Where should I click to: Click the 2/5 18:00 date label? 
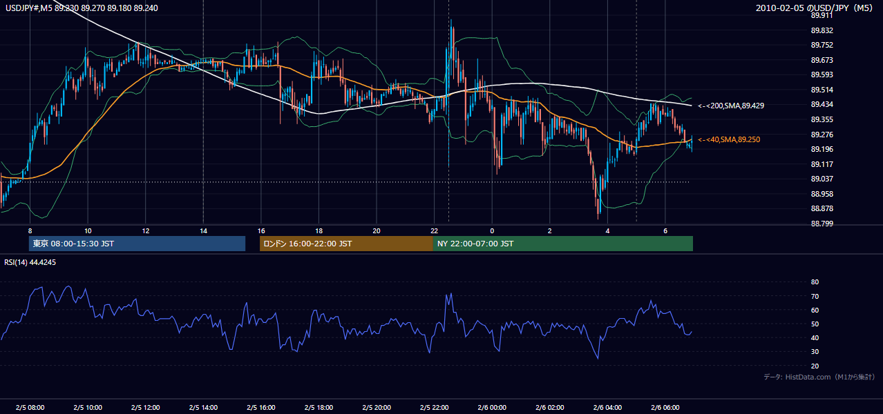click(x=319, y=407)
